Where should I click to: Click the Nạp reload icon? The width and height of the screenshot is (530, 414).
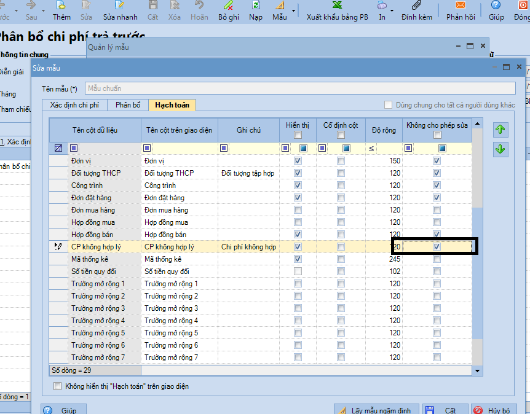click(x=256, y=5)
